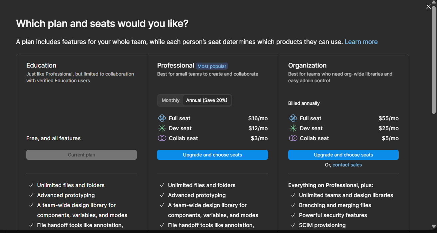Click the Full seat icon under Professional
The width and height of the screenshot is (437, 233).
[162, 118]
